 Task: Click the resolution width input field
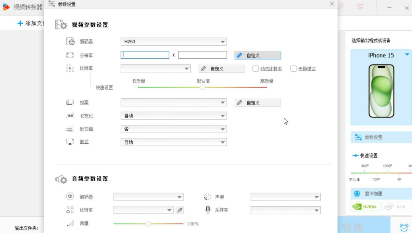[x=145, y=55]
